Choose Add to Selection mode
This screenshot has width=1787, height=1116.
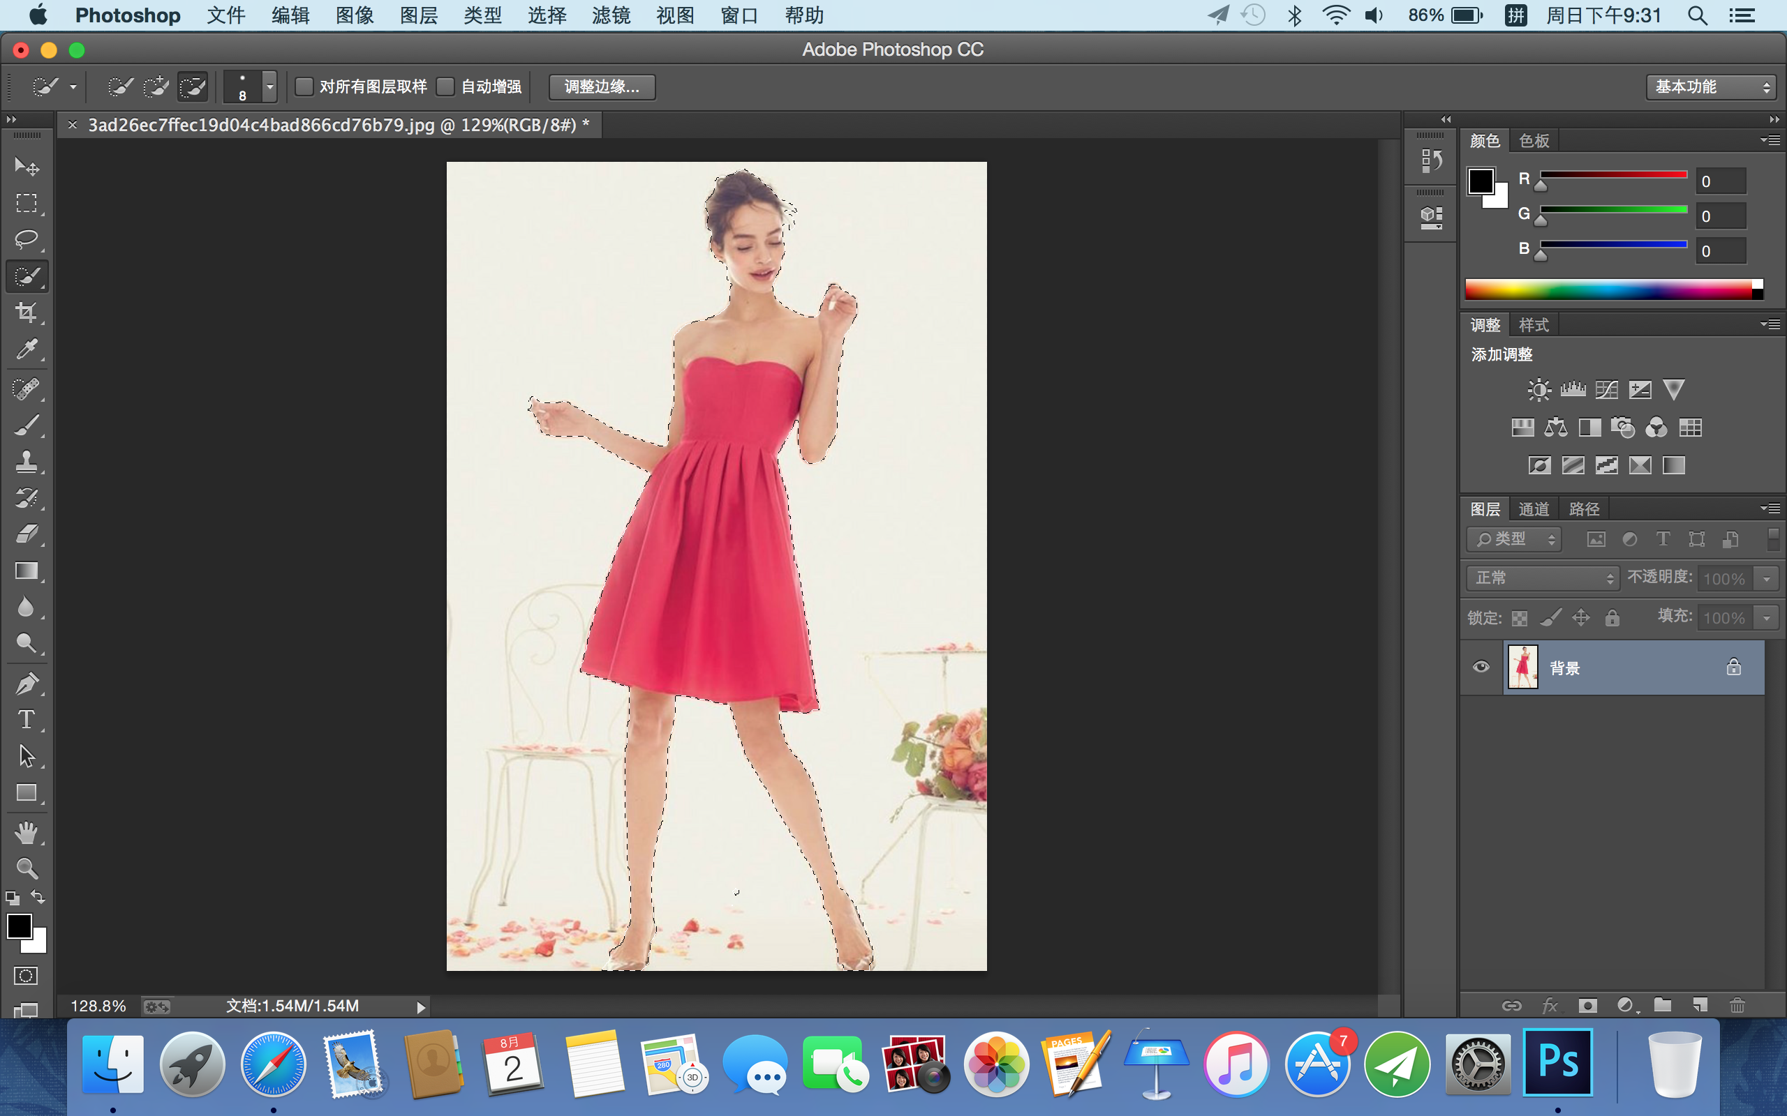pyautogui.click(x=156, y=87)
